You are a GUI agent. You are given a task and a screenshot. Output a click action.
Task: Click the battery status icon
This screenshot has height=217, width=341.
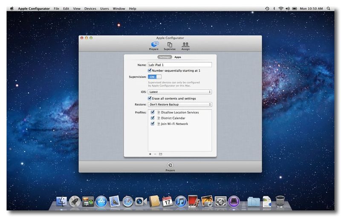pos(295,9)
